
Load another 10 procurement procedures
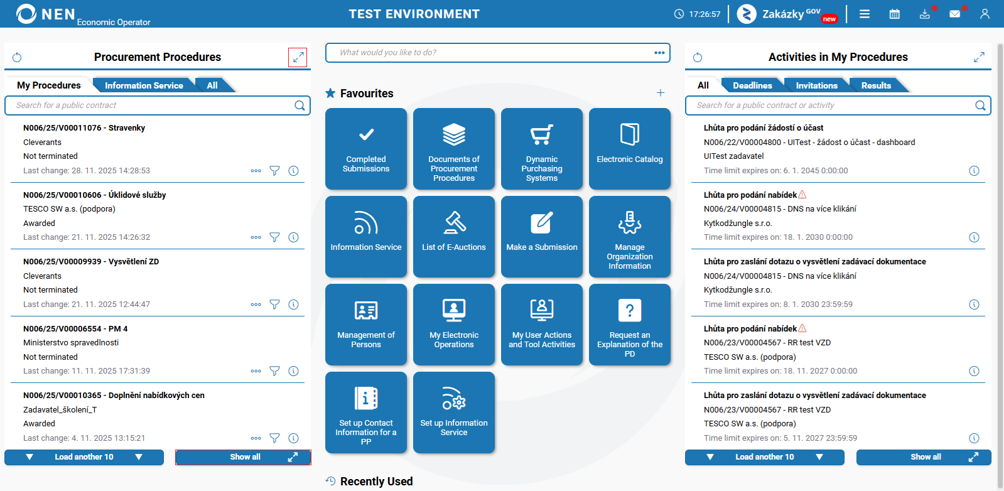(x=84, y=457)
